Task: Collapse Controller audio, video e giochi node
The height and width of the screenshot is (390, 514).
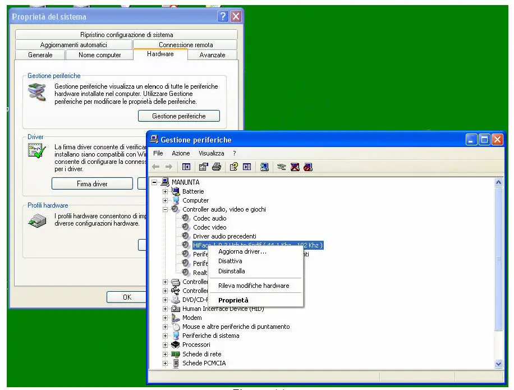Action: click(165, 209)
